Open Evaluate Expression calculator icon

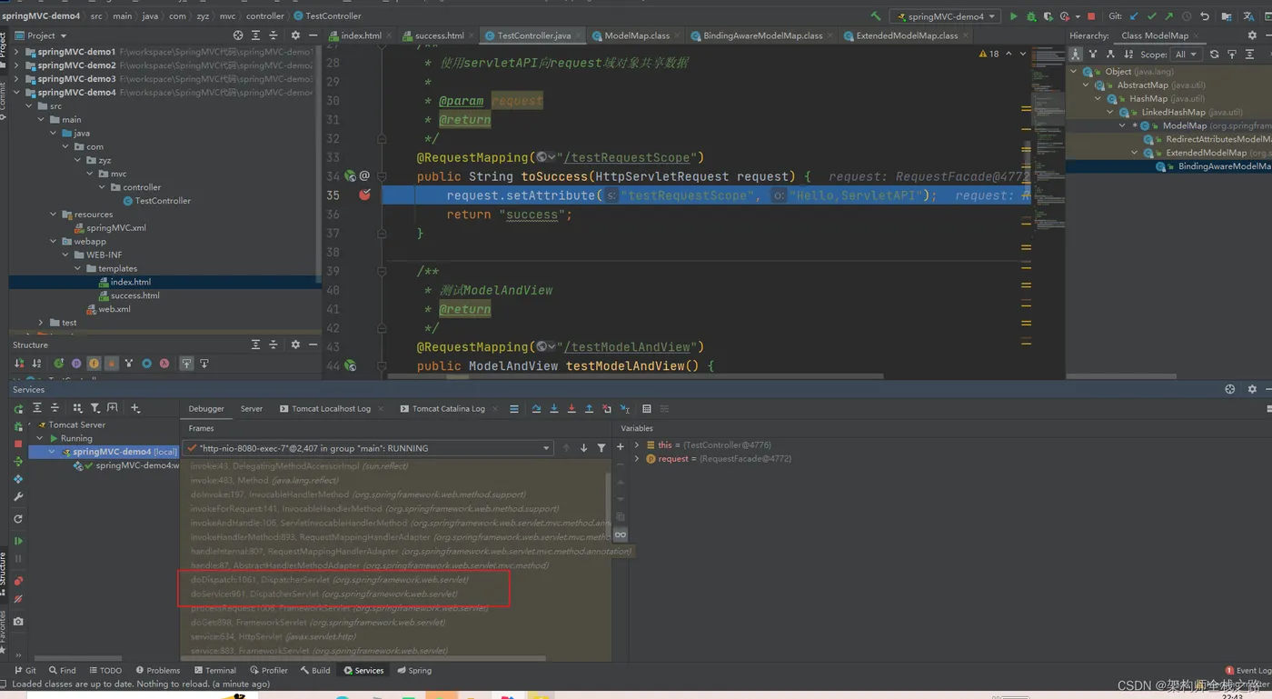pos(647,409)
